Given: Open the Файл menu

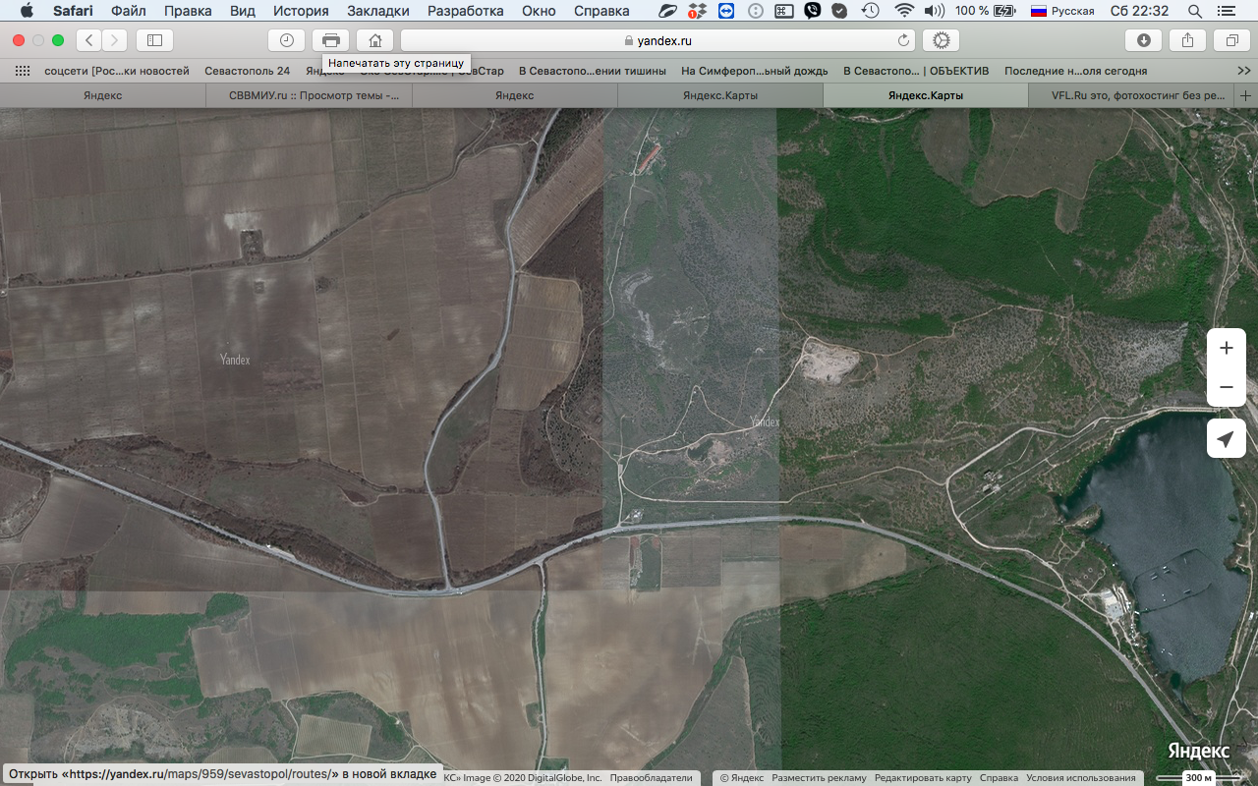Looking at the screenshot, I should pos(129,11).
